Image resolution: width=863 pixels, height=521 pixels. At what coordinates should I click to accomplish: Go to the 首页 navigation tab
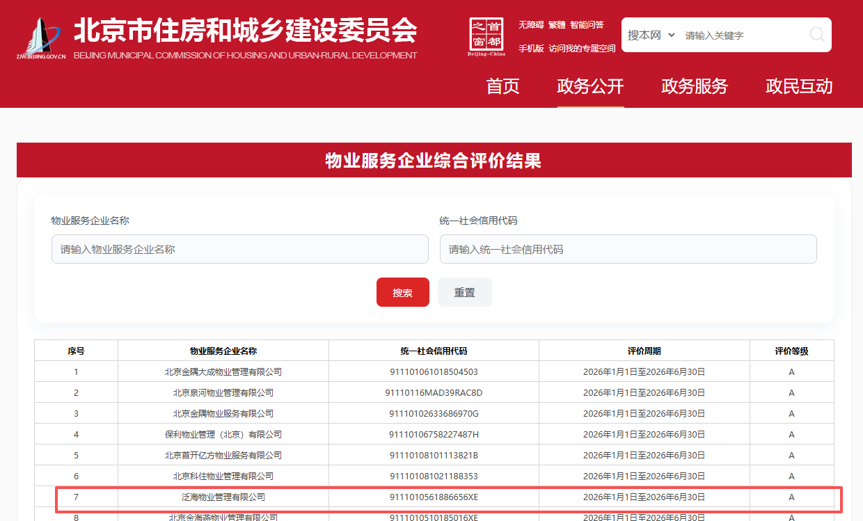(502, 86)
